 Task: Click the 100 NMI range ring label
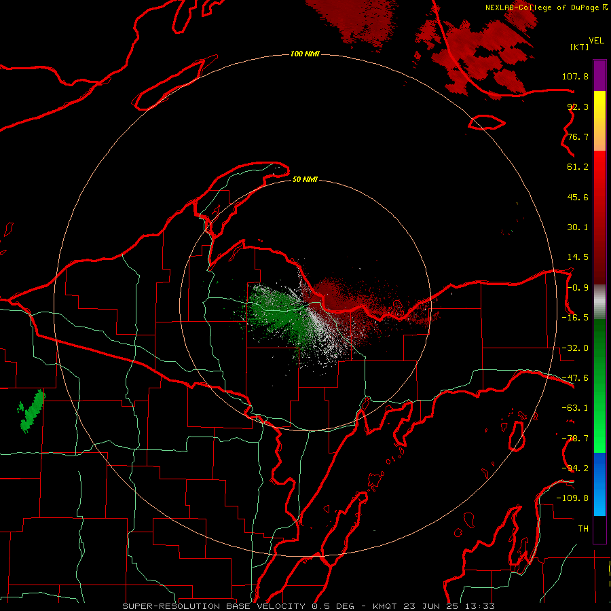(305, 54)
